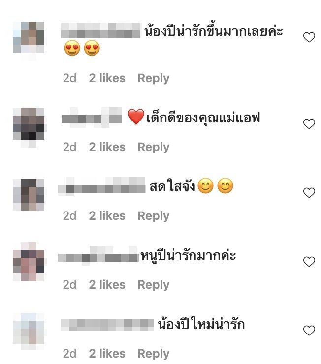Viewport: 321px width, 364px height.
Task: Open second commenter's profile picture
Action: click(x=29, y=124)
